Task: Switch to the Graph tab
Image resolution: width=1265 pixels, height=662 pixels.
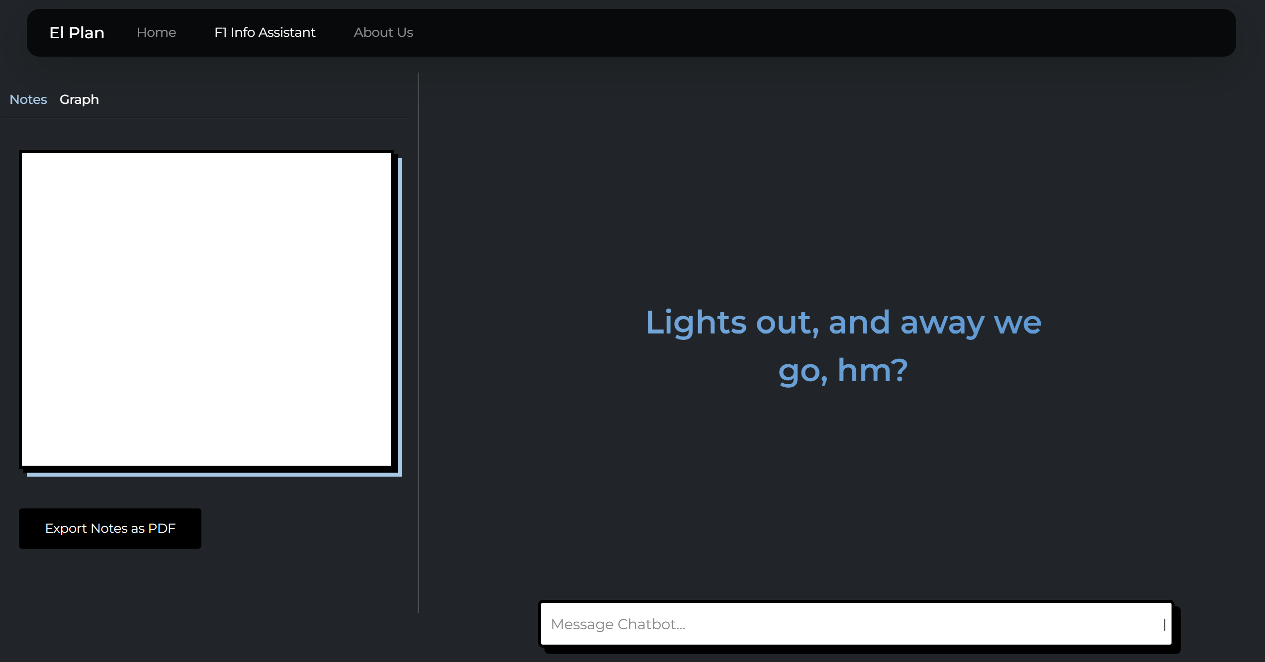Action: (79, 99)
